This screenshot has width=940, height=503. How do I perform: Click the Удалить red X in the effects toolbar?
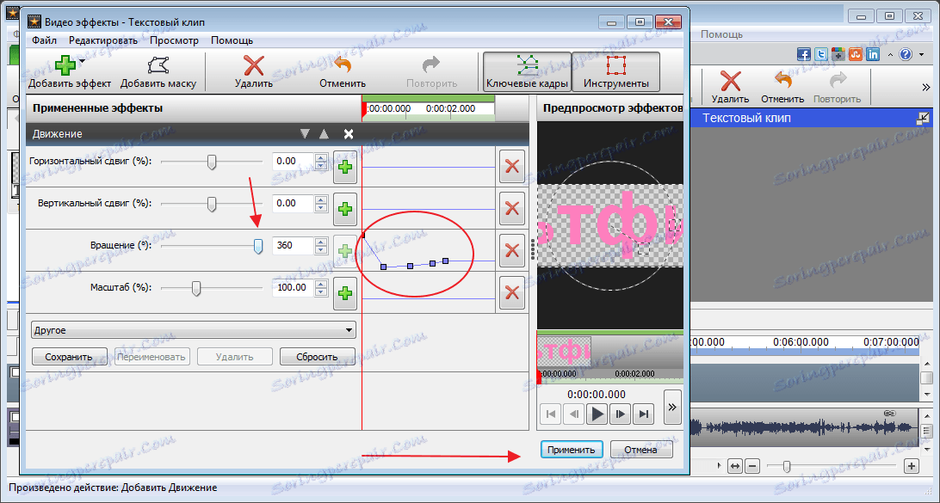pos(254,65)
